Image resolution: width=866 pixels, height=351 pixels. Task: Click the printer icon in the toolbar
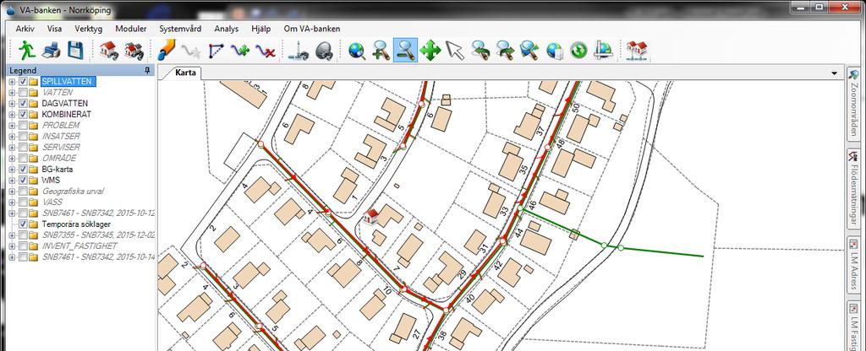pyautogui.click(x=52, y=51)
